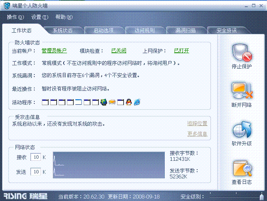Click the received bytes value 112431K
Image resolution: width=267 pixels, height=201 pixels.
[180, 159]
